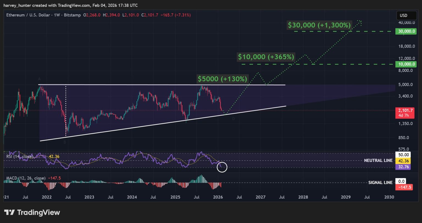Click the 2026 label on time axis
The image size is (422, 223).
pyautogui.click(x=218, y=197)
